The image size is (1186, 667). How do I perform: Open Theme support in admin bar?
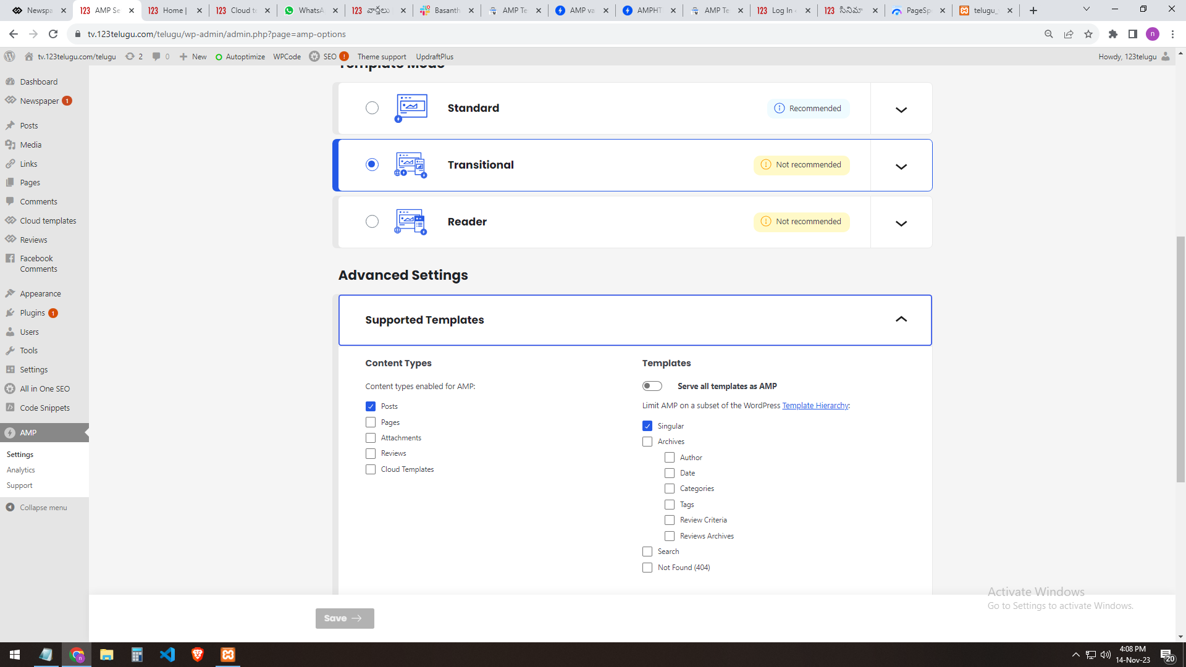(382, 56)
